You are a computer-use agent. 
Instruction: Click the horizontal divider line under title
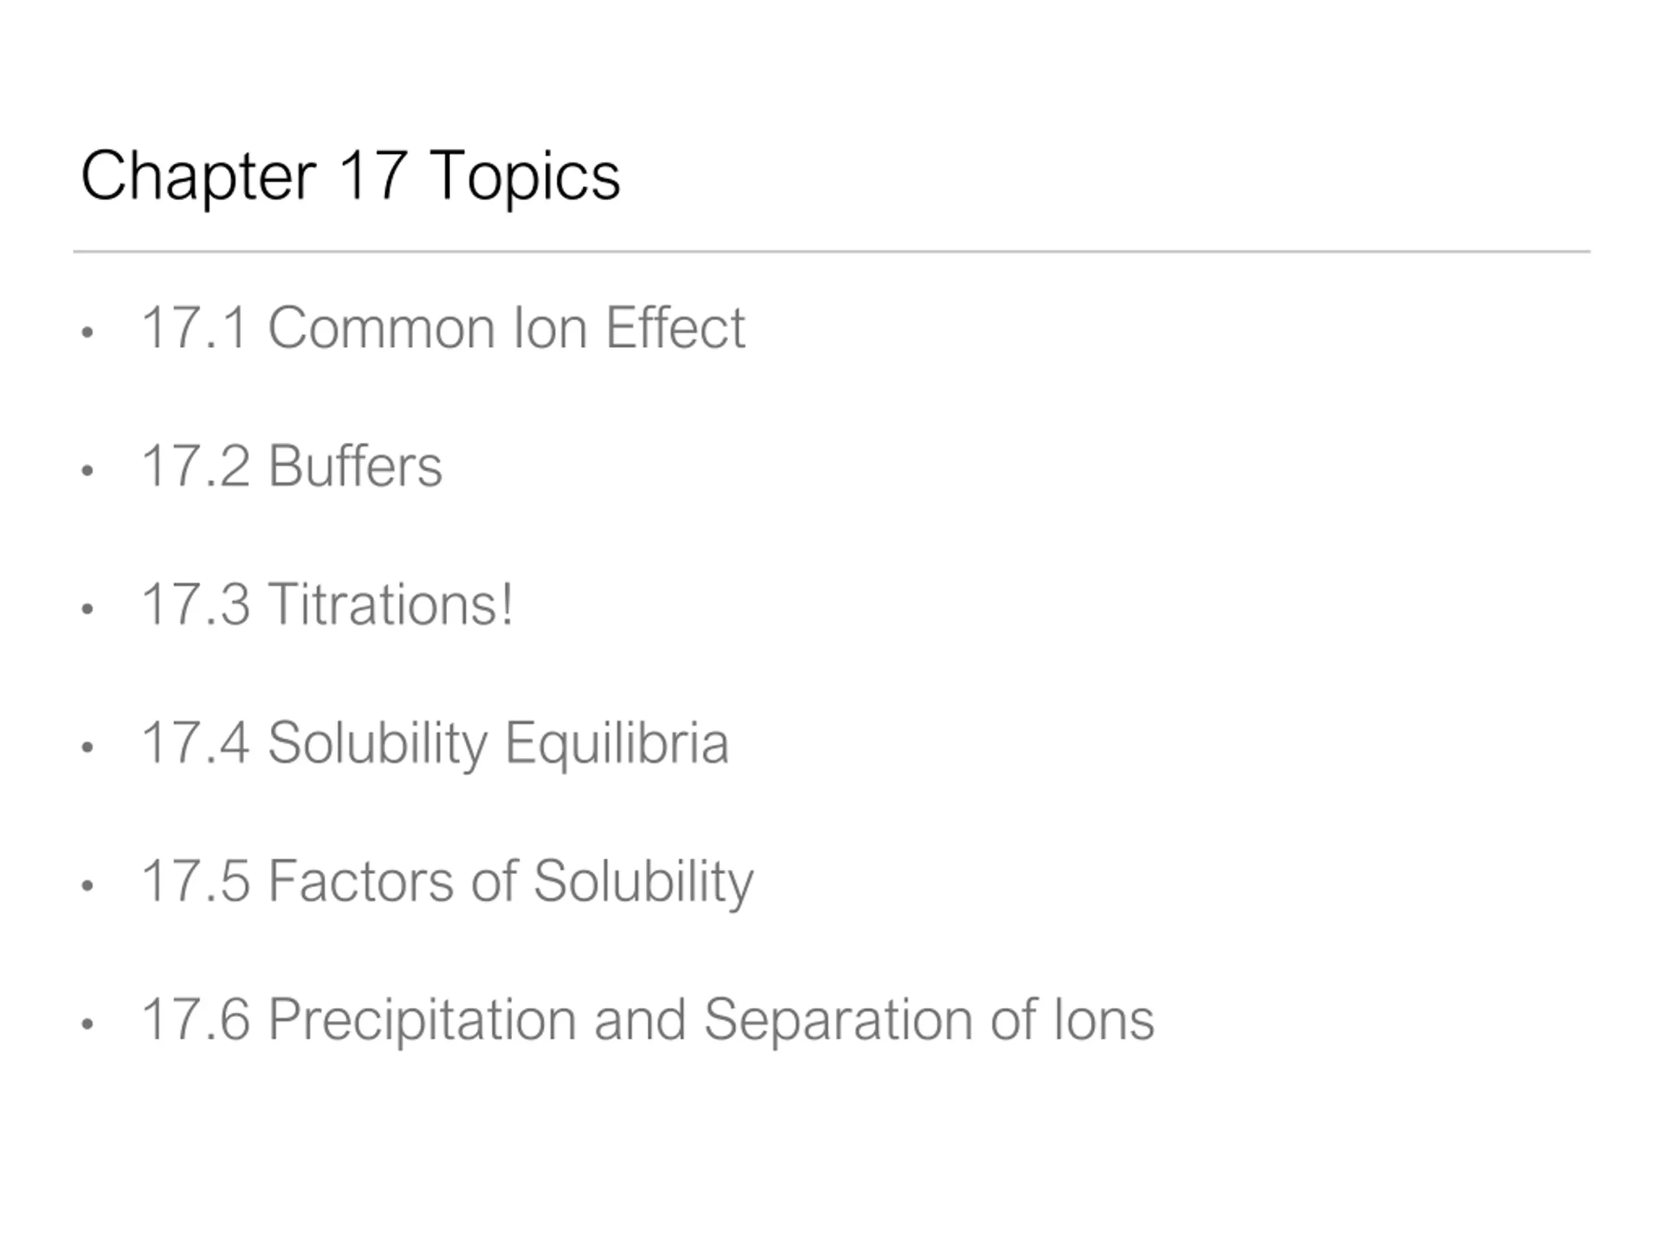831,252
